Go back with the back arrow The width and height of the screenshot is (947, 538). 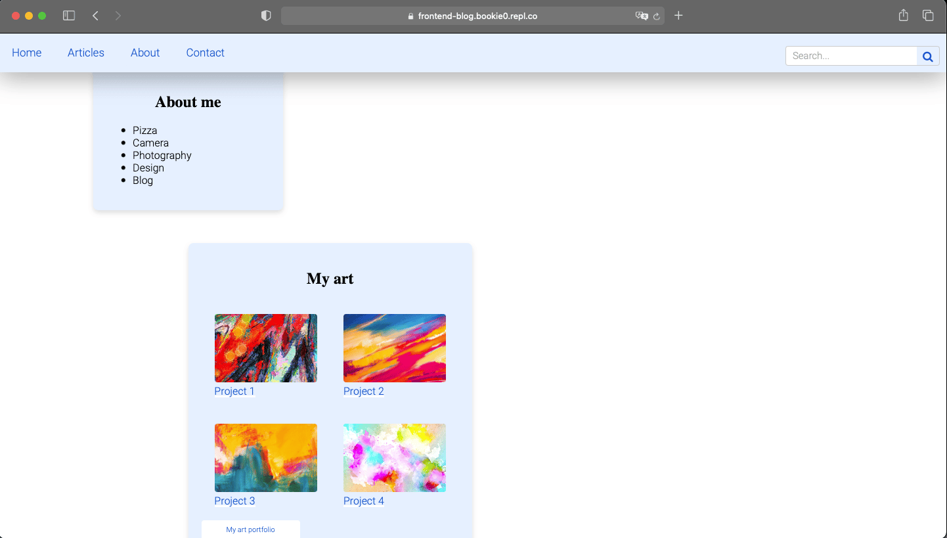coord(96,16)
